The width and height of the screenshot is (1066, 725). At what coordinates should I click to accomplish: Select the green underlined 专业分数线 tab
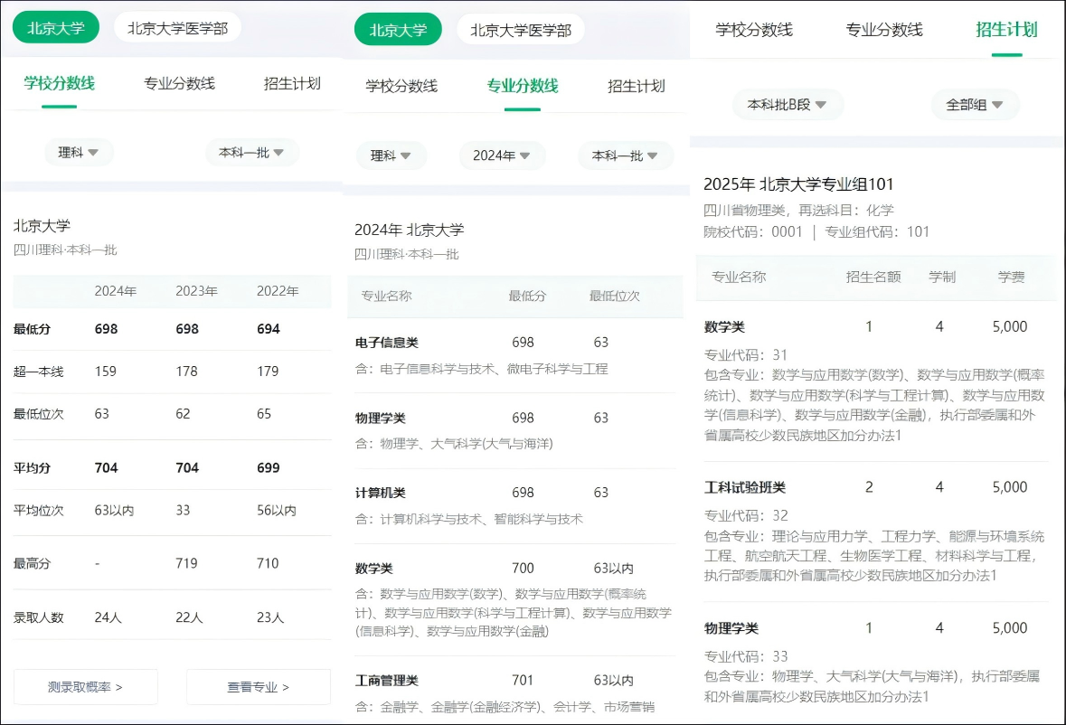click(x=523, y=86)
